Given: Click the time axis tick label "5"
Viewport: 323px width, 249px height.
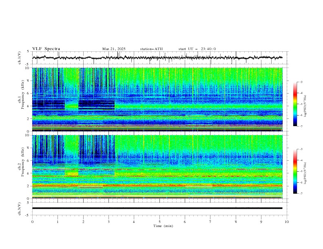Looking at the screenshot, I should click(x=159, y=222).
